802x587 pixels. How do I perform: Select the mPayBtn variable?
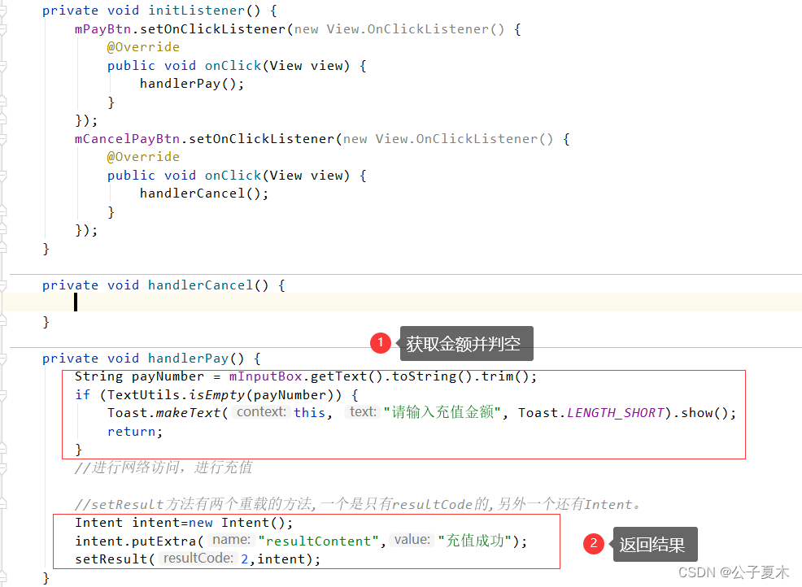click(102, 28)
